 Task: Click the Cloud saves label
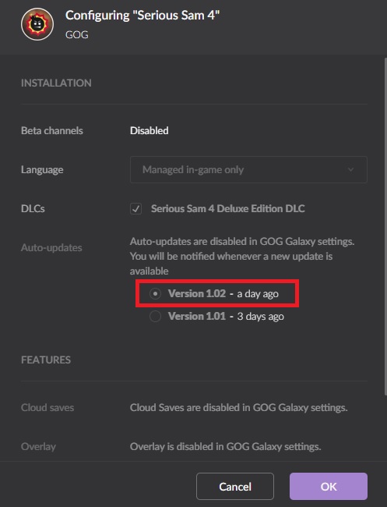click(x=47, y=407)
